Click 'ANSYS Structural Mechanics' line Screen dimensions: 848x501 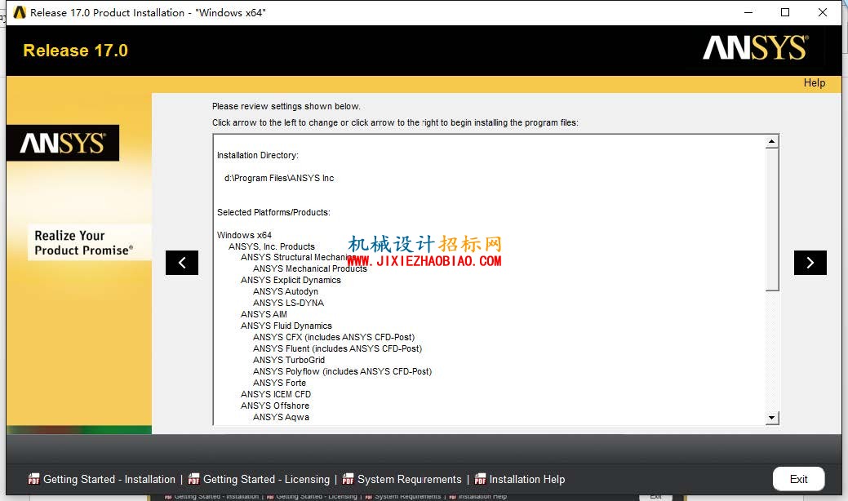(297, 257)
